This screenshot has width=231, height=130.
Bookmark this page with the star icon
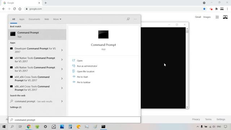[204, 9]
